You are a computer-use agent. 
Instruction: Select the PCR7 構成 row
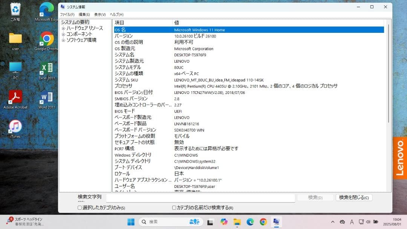click(x=249, y=149)
